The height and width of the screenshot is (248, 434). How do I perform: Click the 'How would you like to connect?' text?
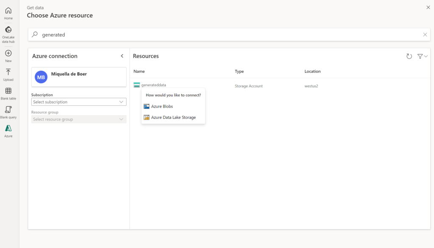[173, 95]
